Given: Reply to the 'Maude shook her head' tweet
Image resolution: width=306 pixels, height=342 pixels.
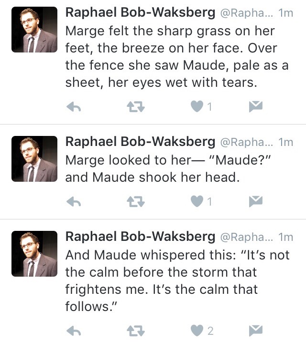Looking at the screenshot, I should click(x=73, y=202).
